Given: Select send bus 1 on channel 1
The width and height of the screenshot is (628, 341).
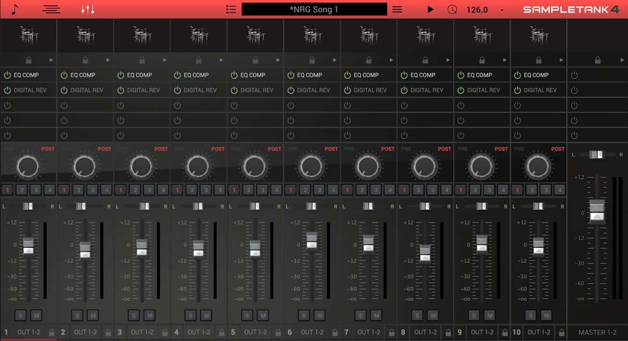Looking at the screenshot, I should [x=7, y=190].
